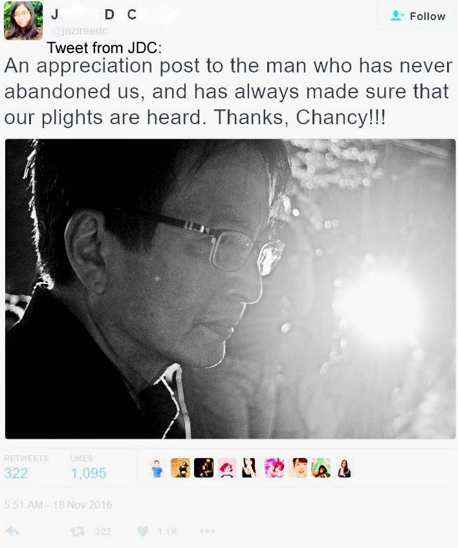Open the second liker avatar with orange background
The width and height of the screenshot is (458, 548).
(x=180, y=468)
